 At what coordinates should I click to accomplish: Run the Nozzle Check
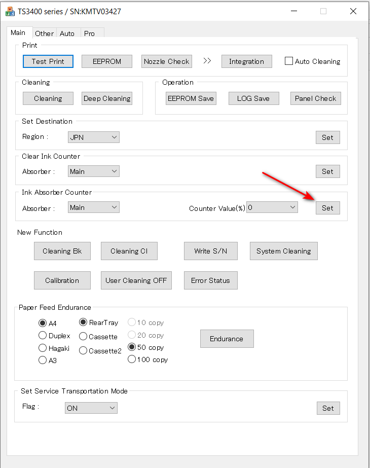click(166, 61)
